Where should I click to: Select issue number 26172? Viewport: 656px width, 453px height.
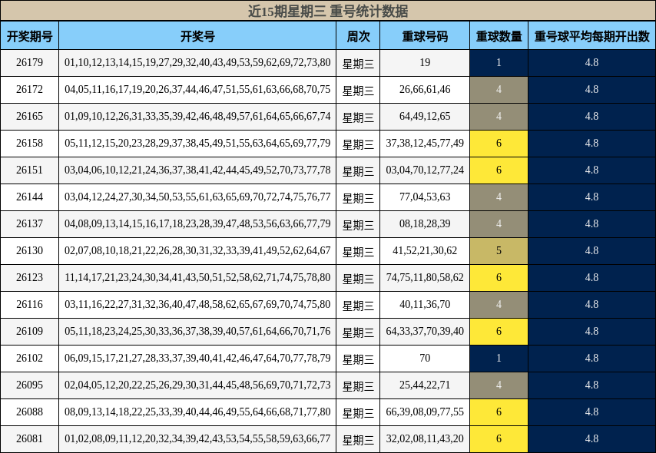point(30,90)
